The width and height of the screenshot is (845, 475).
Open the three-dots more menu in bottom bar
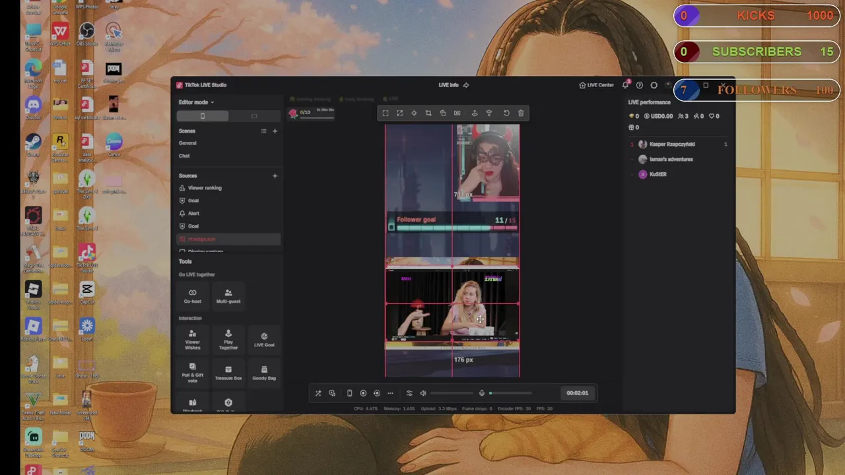[x=390, y=393]
